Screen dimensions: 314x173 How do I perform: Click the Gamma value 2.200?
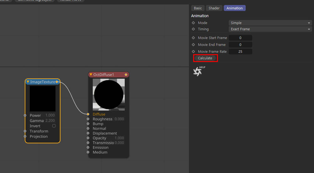(50, 121)
